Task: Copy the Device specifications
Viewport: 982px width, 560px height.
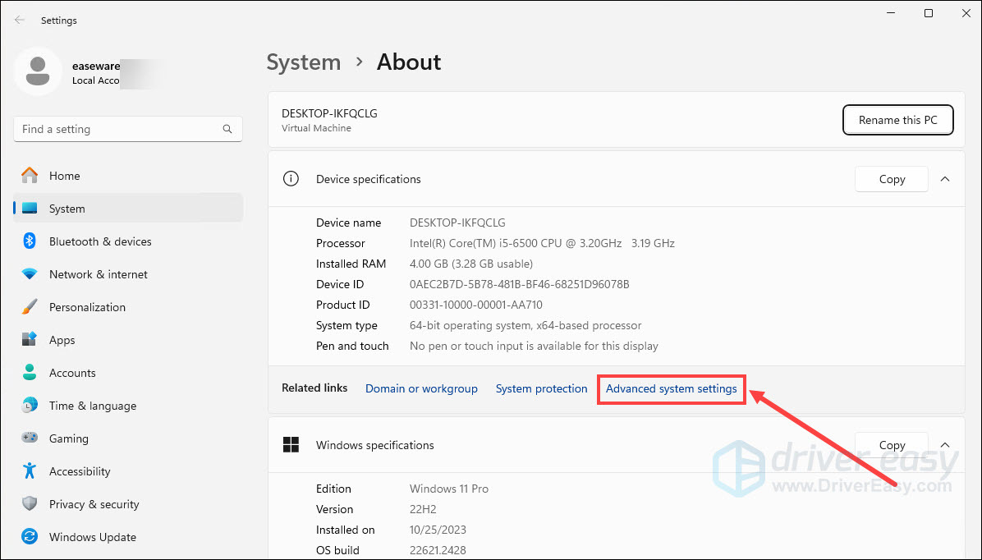Action: (891, 179)
